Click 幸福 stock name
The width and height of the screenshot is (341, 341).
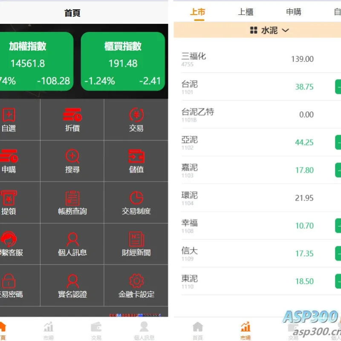tap(189, 223)
